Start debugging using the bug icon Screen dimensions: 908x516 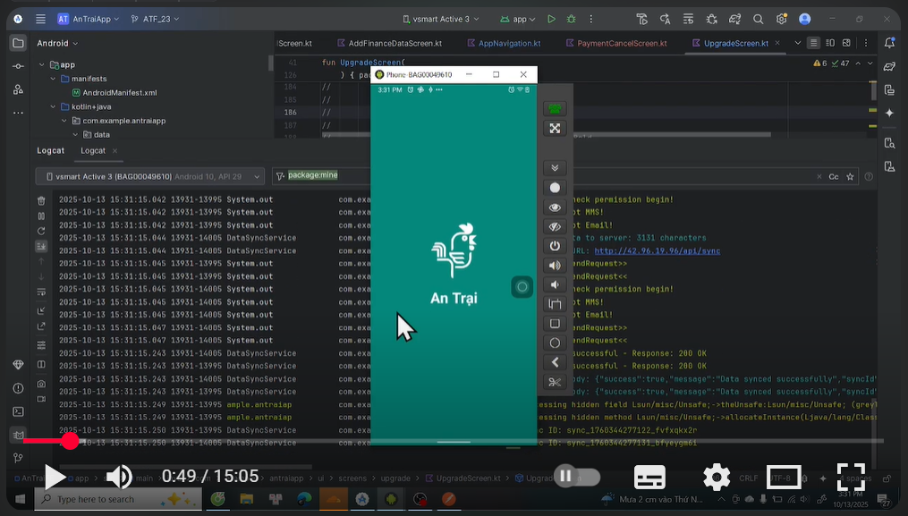pos(572,18)
